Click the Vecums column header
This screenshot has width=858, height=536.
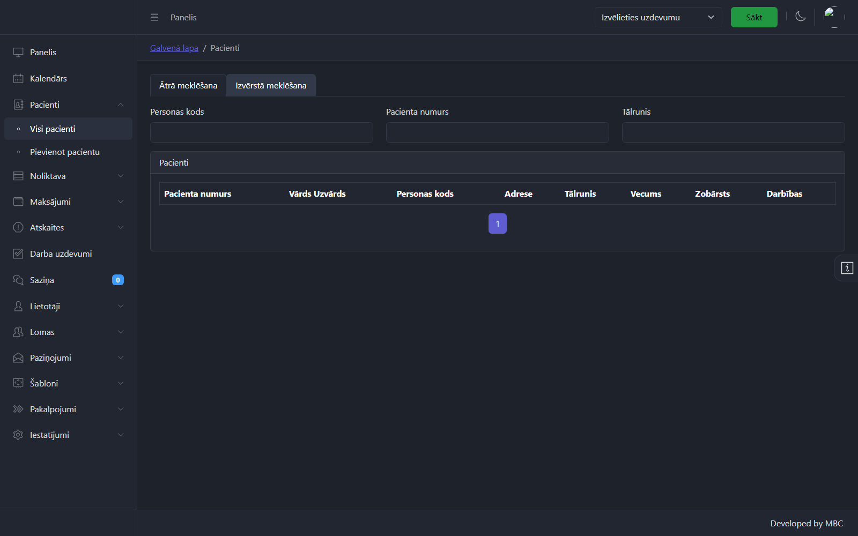pos(646,193)
